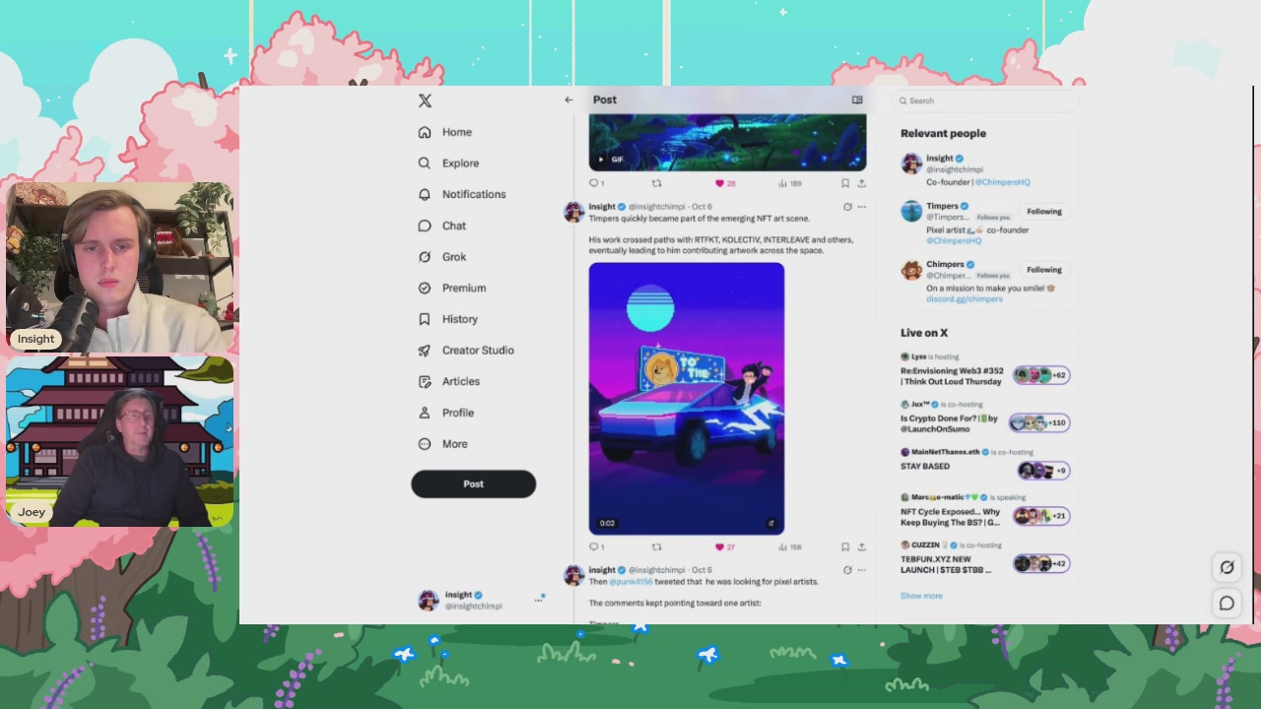Click the black Post button
The image size is (1261, 709).
coord(474,483)
